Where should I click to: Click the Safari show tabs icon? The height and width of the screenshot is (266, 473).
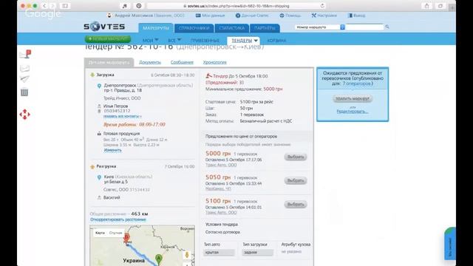(x=440, y=6)
